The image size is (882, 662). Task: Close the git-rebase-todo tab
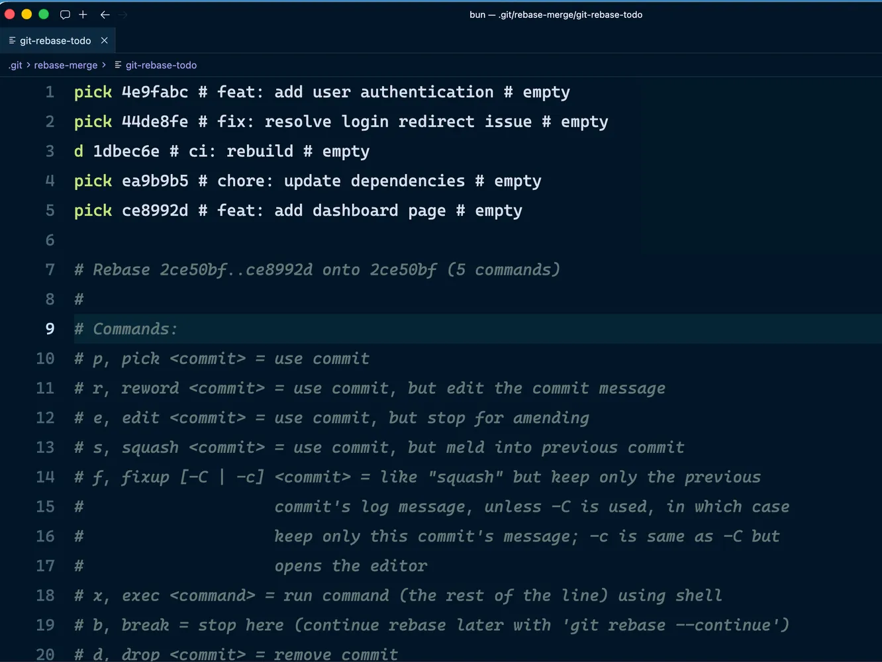click(104, 40)
